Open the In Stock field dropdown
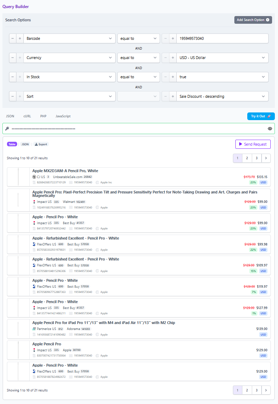 click(69, 77)
